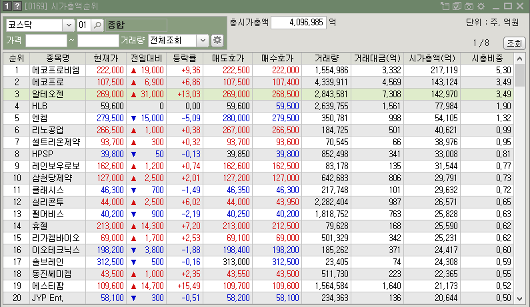
Task: Click 솔브레인 bid price 312,500
Action: pos(285,262)
